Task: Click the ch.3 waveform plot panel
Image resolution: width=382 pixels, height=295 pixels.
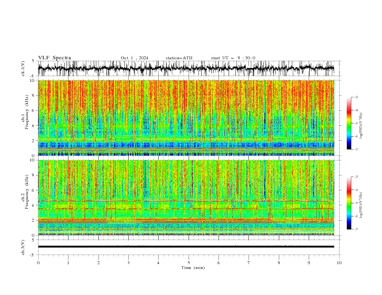Action: 189,247
